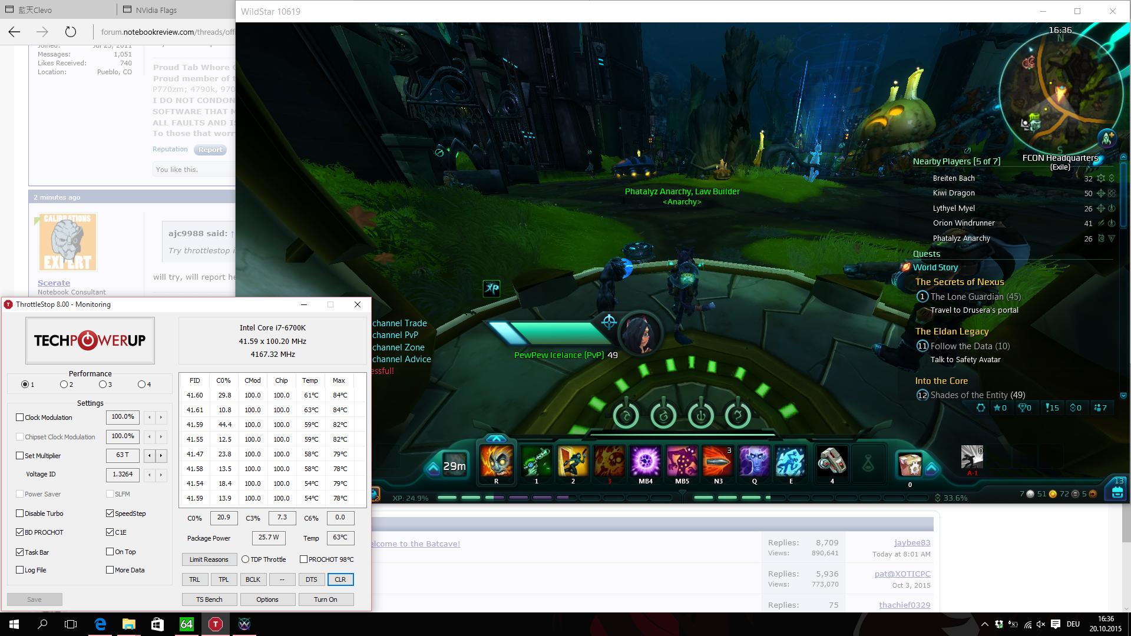Click the XP floating icon in game

click(x=491, y=288)
